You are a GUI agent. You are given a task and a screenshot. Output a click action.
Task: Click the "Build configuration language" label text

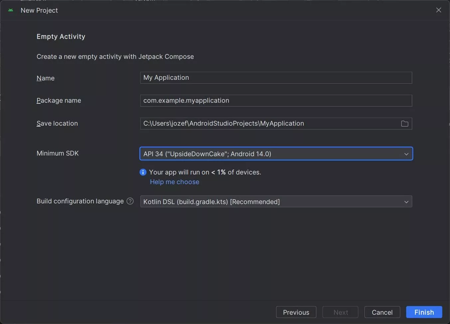80,201
